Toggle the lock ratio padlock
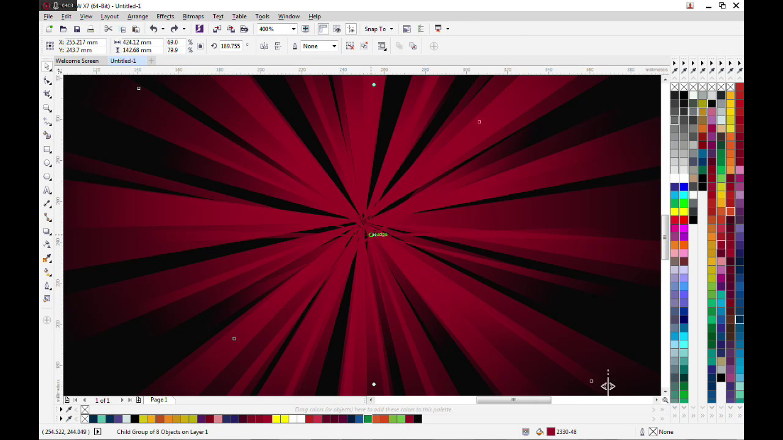The width and height of the screenshot is (783, 440). pyautogui.click(x=200, y=46)
